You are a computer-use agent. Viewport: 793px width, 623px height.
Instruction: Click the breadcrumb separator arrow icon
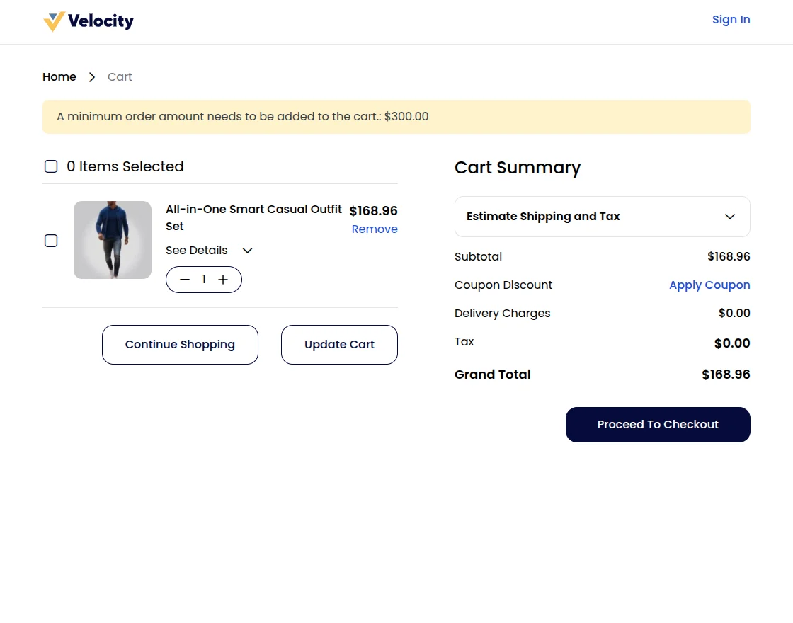[x=91, y=76]
